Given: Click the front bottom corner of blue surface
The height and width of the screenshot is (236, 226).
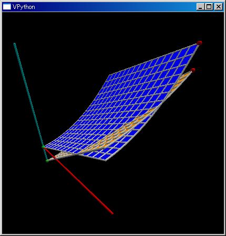Looking at the screenshot, I should point(106,160).
